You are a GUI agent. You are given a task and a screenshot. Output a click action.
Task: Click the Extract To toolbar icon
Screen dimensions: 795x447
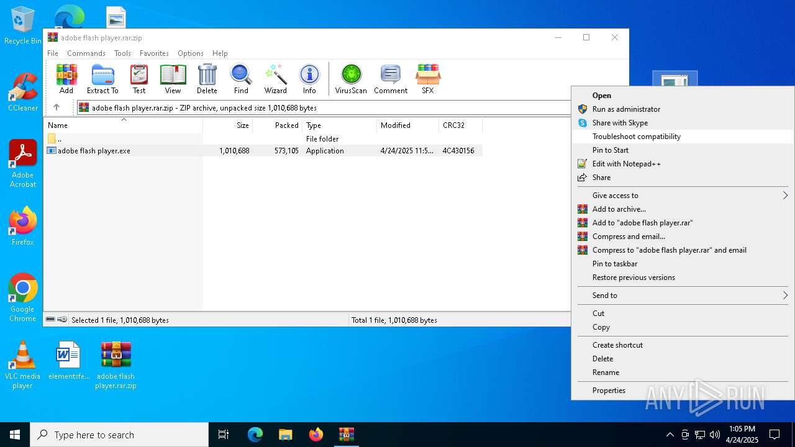[x=102, y=79]
